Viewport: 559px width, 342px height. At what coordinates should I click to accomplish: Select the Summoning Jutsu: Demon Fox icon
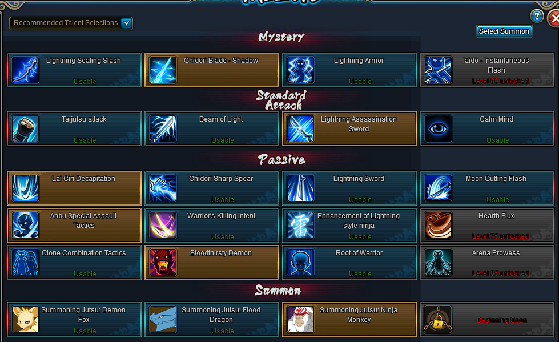[25, 320]
